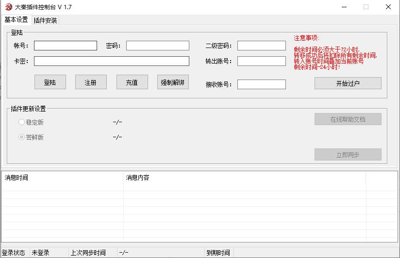Image resolution: width=400 pixels, height=258 pixels.
Task: Click the 到期时间 status label
Action: coord(218,253)
